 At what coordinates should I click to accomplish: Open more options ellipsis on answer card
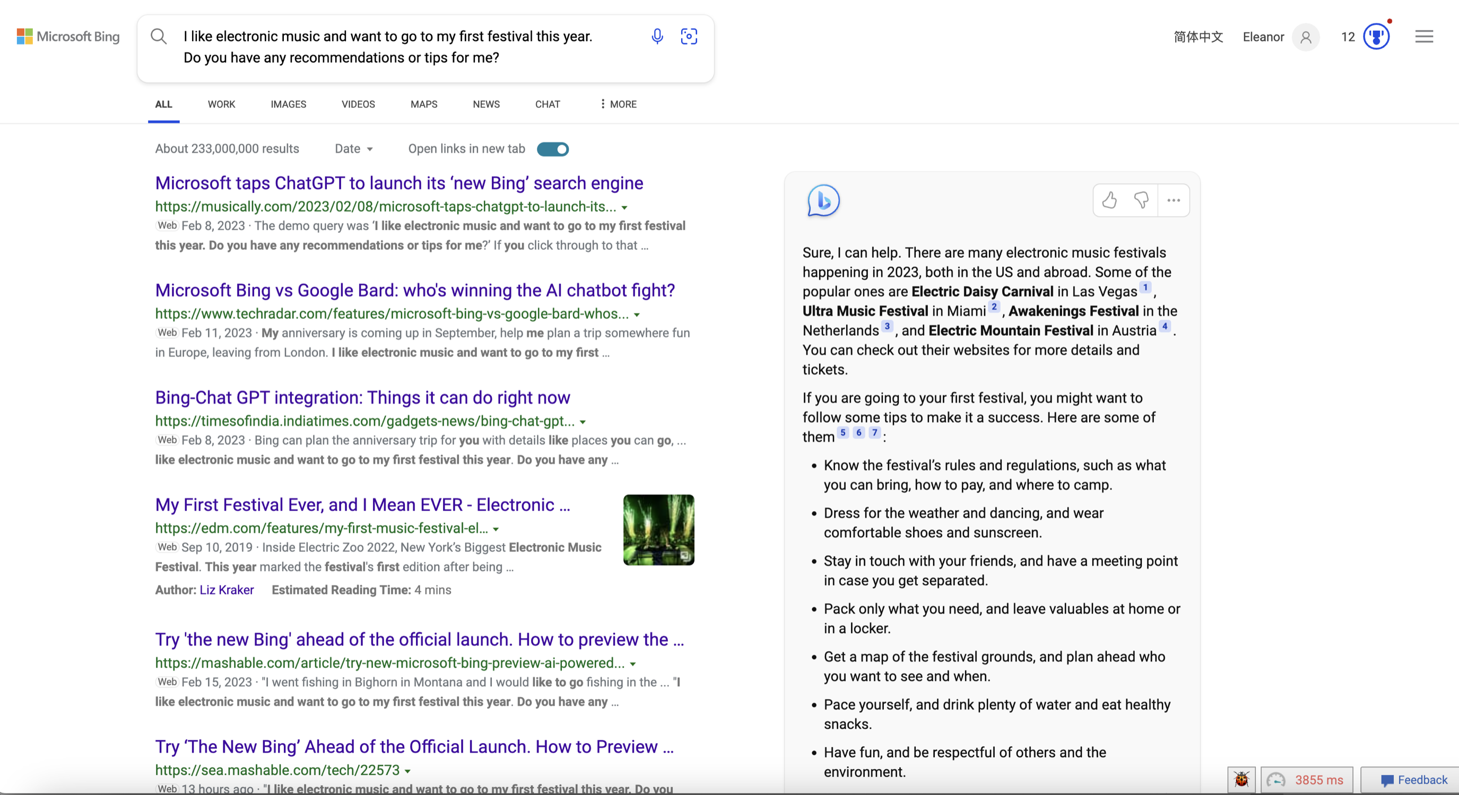[1174, 200]
